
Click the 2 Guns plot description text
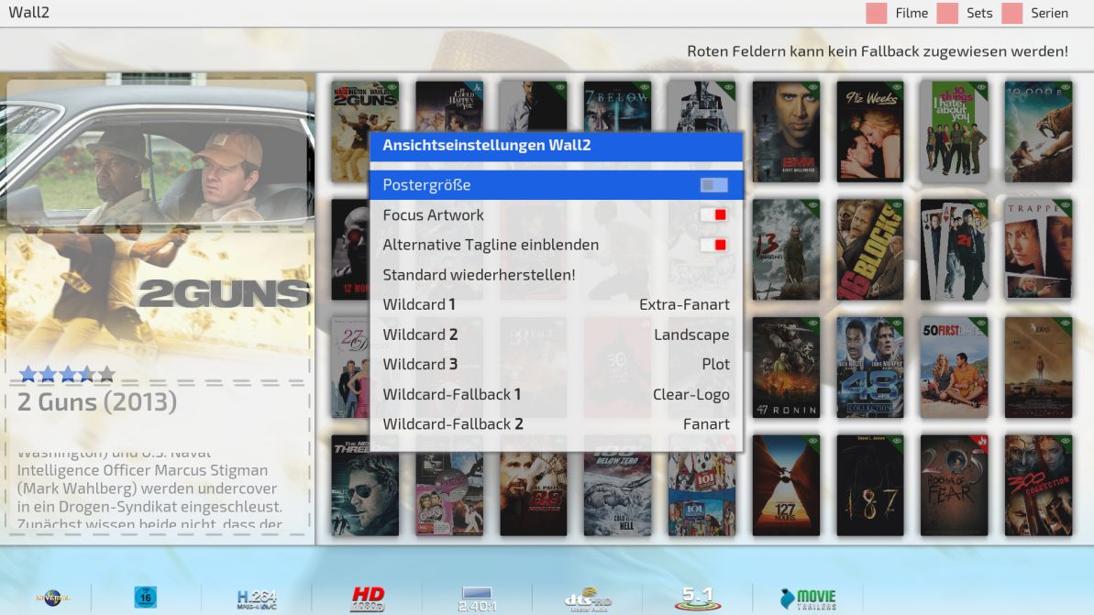click(150, 489)
